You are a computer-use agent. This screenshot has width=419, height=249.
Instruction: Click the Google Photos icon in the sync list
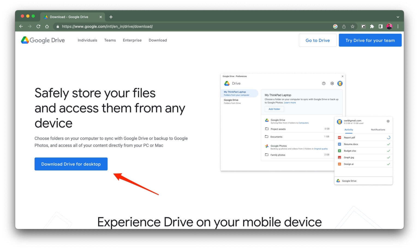267,146
